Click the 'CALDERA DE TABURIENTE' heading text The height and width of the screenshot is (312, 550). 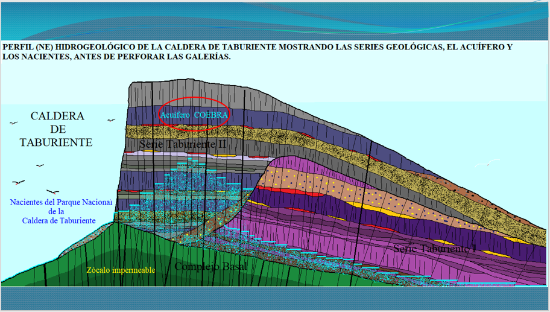(57, 129)
